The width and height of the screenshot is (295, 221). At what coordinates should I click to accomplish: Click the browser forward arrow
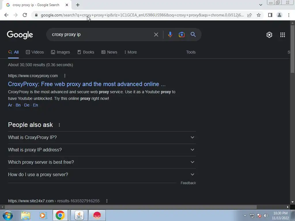click(x=16, y=15)
